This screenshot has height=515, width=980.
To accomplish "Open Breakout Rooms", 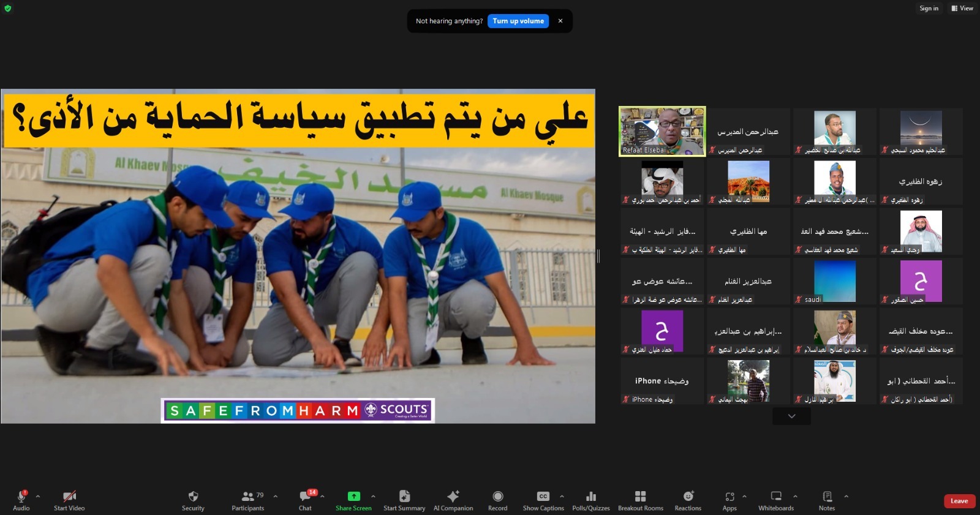I will [640, 497].
